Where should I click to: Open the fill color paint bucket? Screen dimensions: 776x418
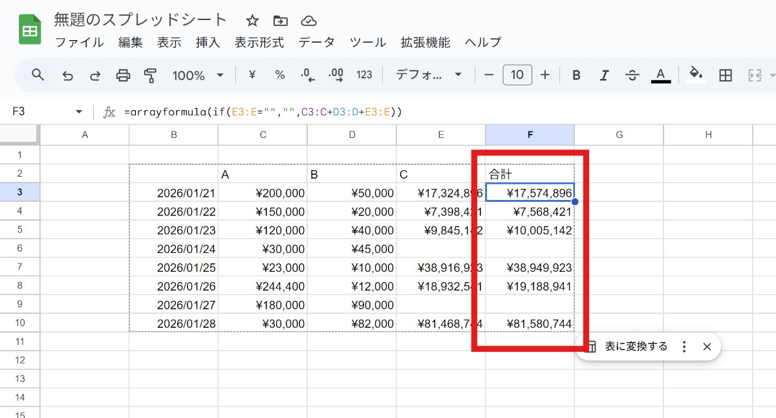(696, 74)
